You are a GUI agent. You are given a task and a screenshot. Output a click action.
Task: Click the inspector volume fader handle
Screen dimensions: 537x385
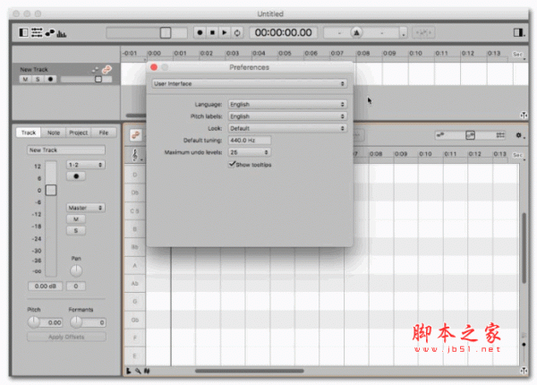(51, 190)
